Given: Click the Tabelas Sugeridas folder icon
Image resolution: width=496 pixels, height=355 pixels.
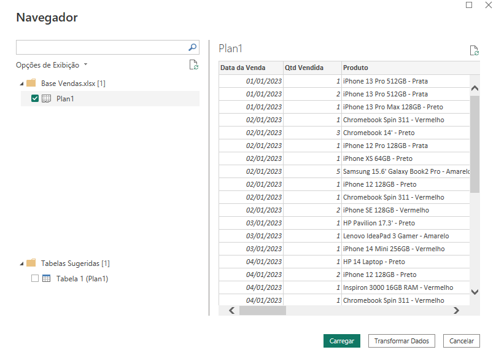Looking at the screenshot, I should pos(31,263).
